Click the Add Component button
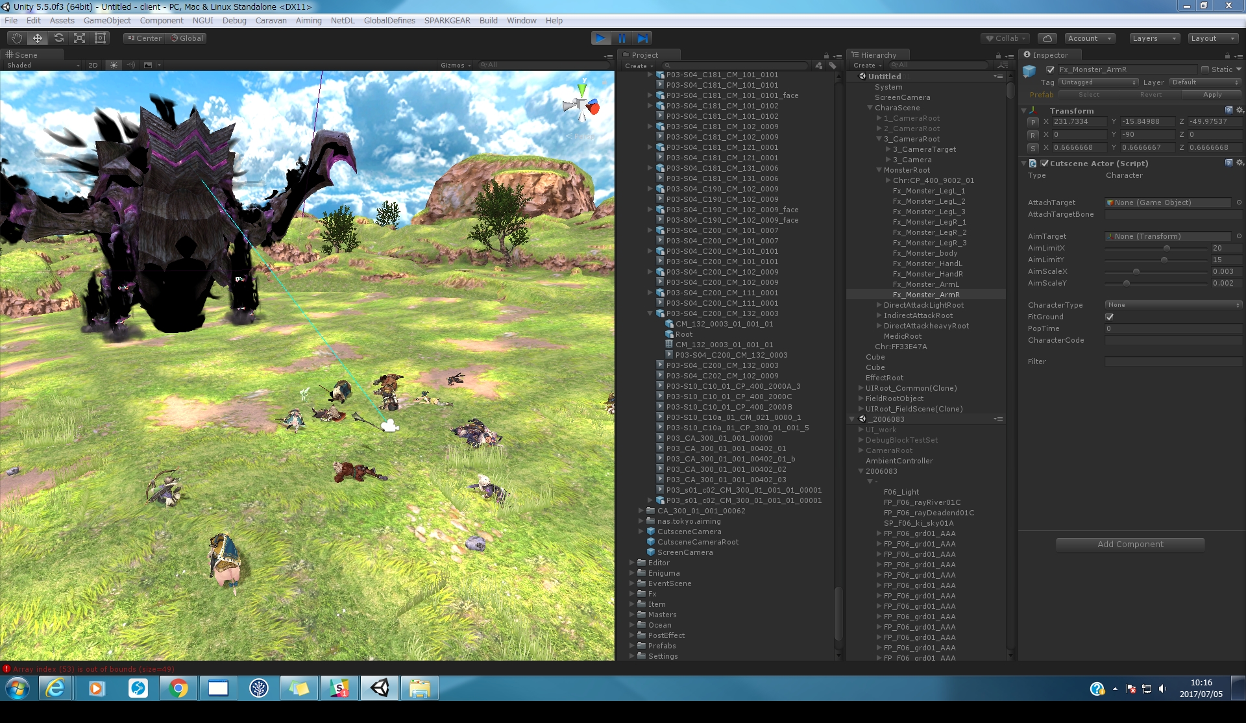 click(x=1130, y=545)
